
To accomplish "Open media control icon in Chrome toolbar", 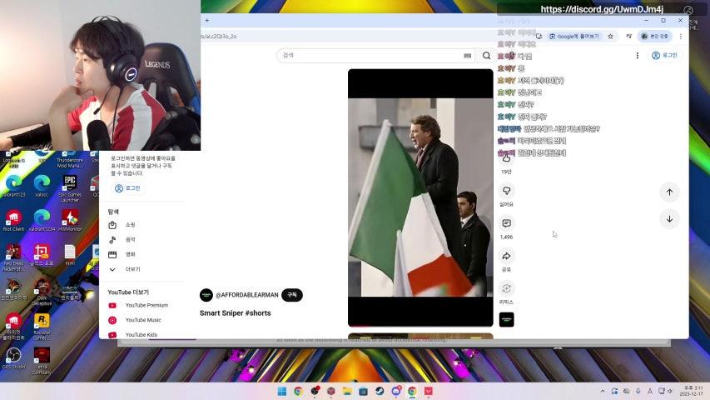I will click(629, 37).
